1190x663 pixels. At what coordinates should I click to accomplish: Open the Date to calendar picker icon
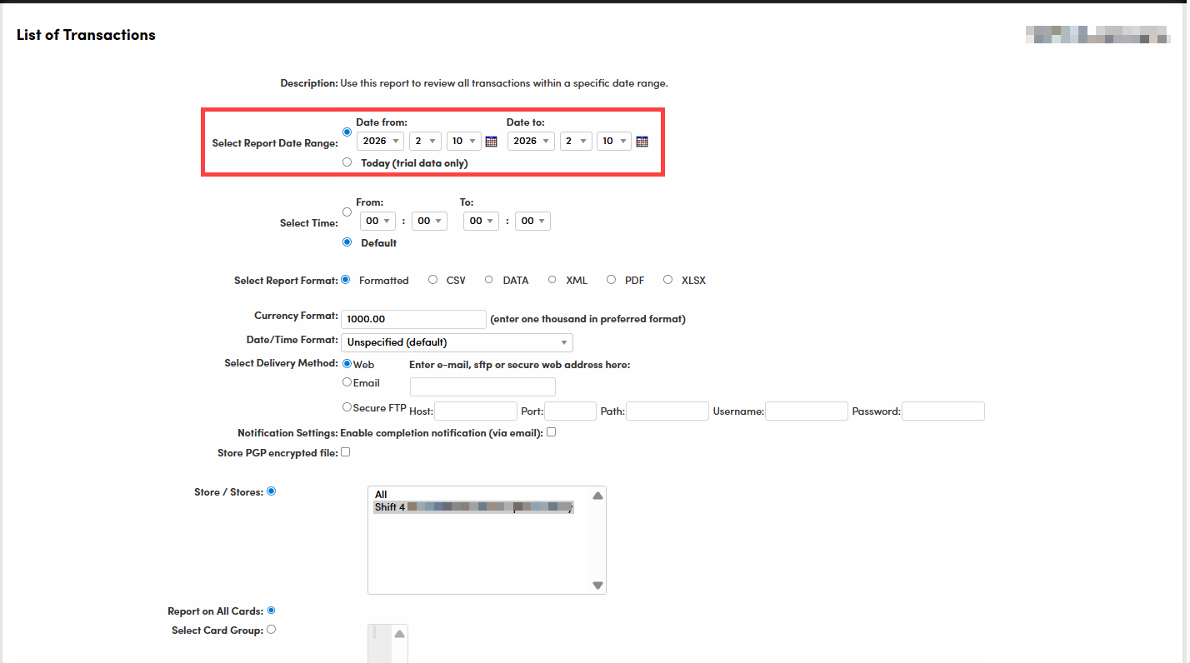point(642,142)
